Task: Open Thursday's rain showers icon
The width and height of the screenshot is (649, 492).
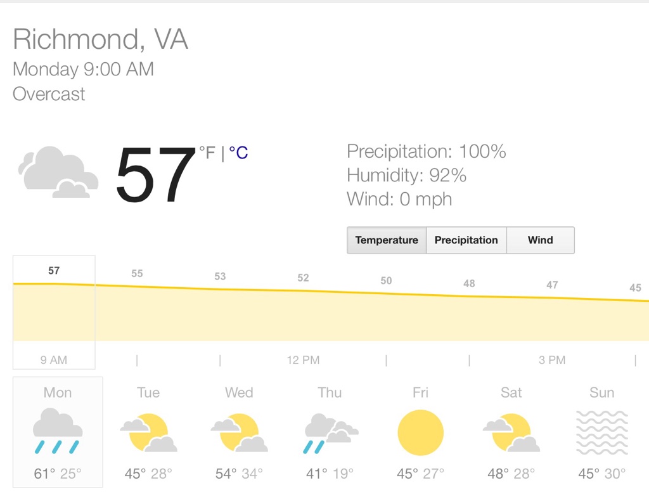Action: pyautogui.click(x=330, y=432)
